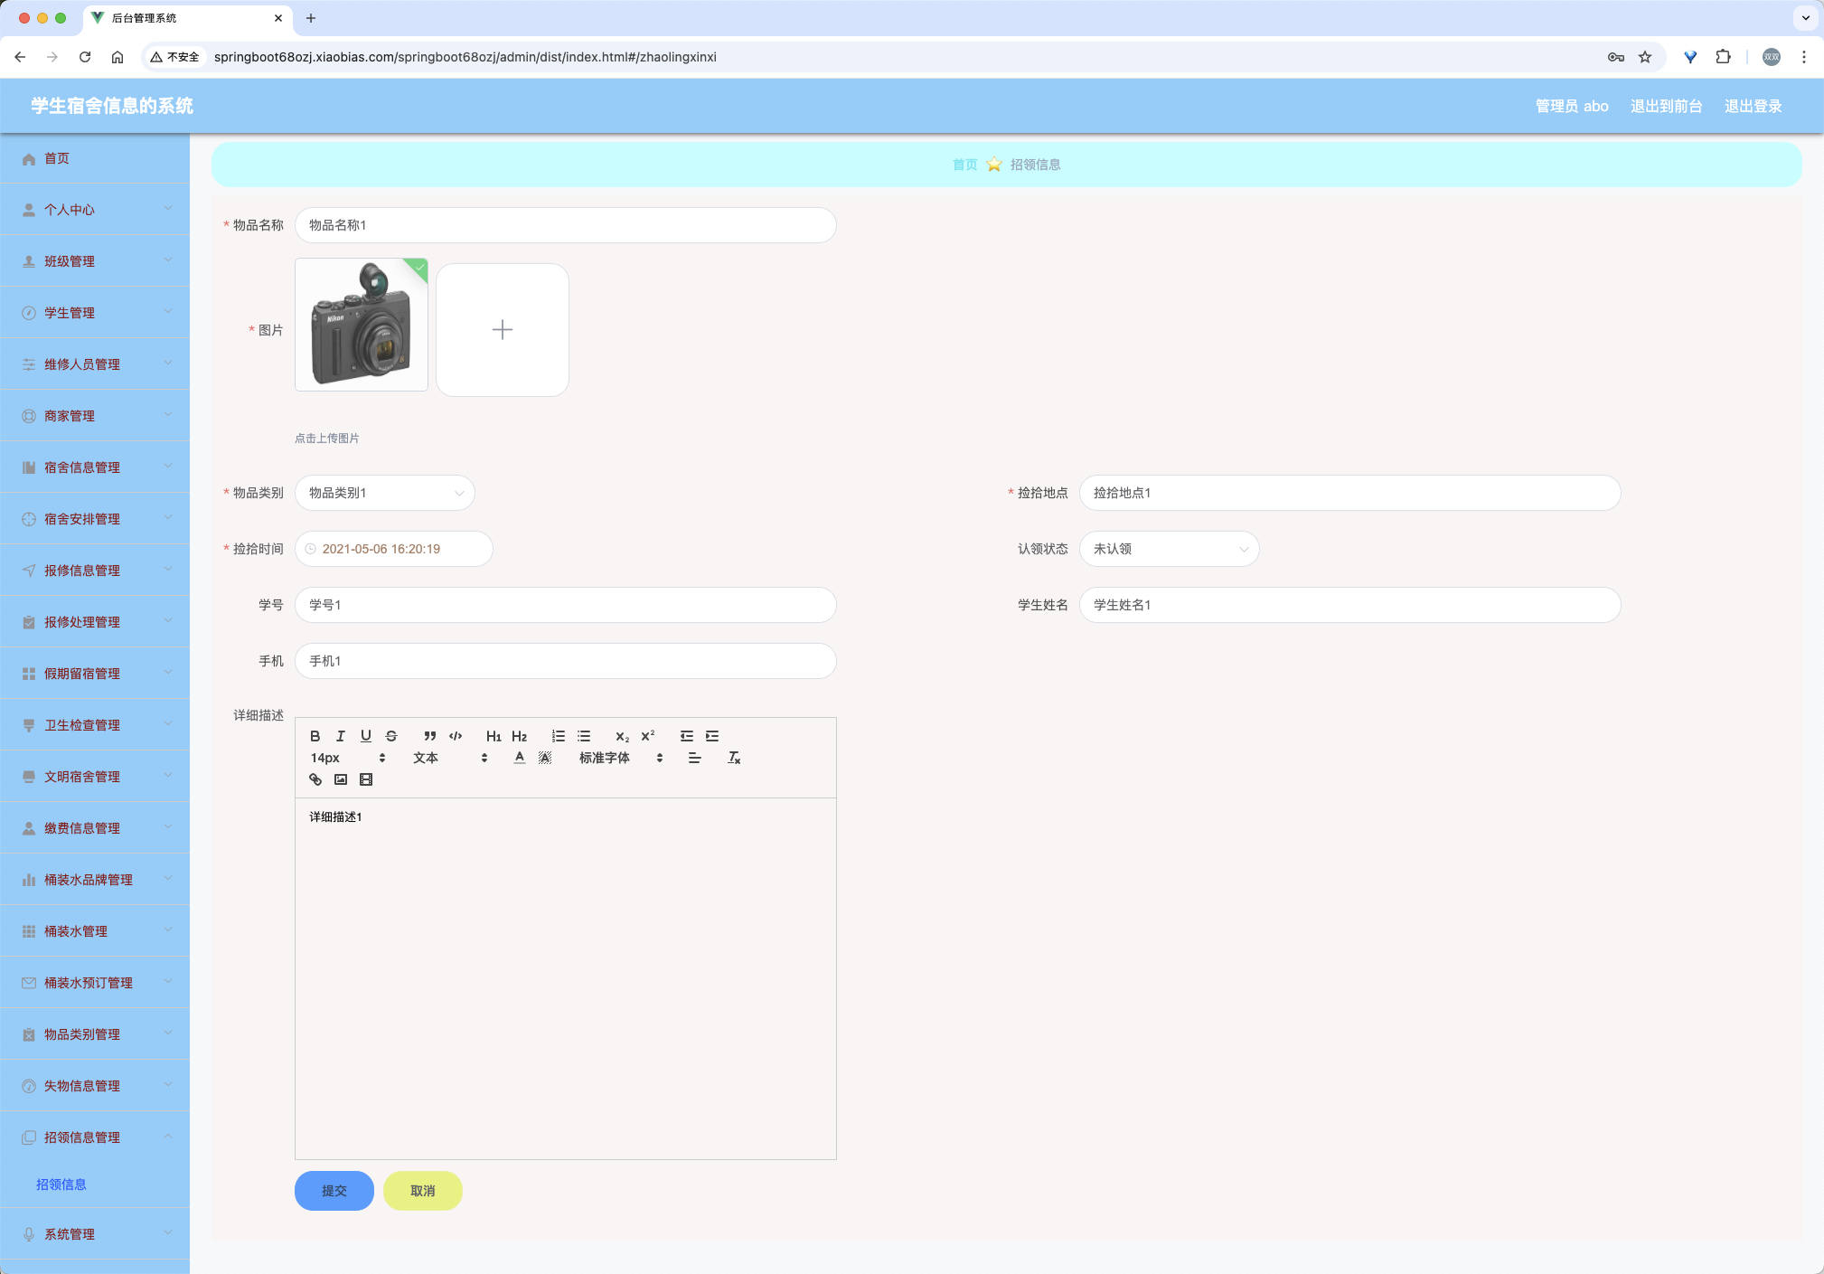1824x1274 pixels.
Task: Focus the 手机 input field
Action: click(x=566, y=661)
